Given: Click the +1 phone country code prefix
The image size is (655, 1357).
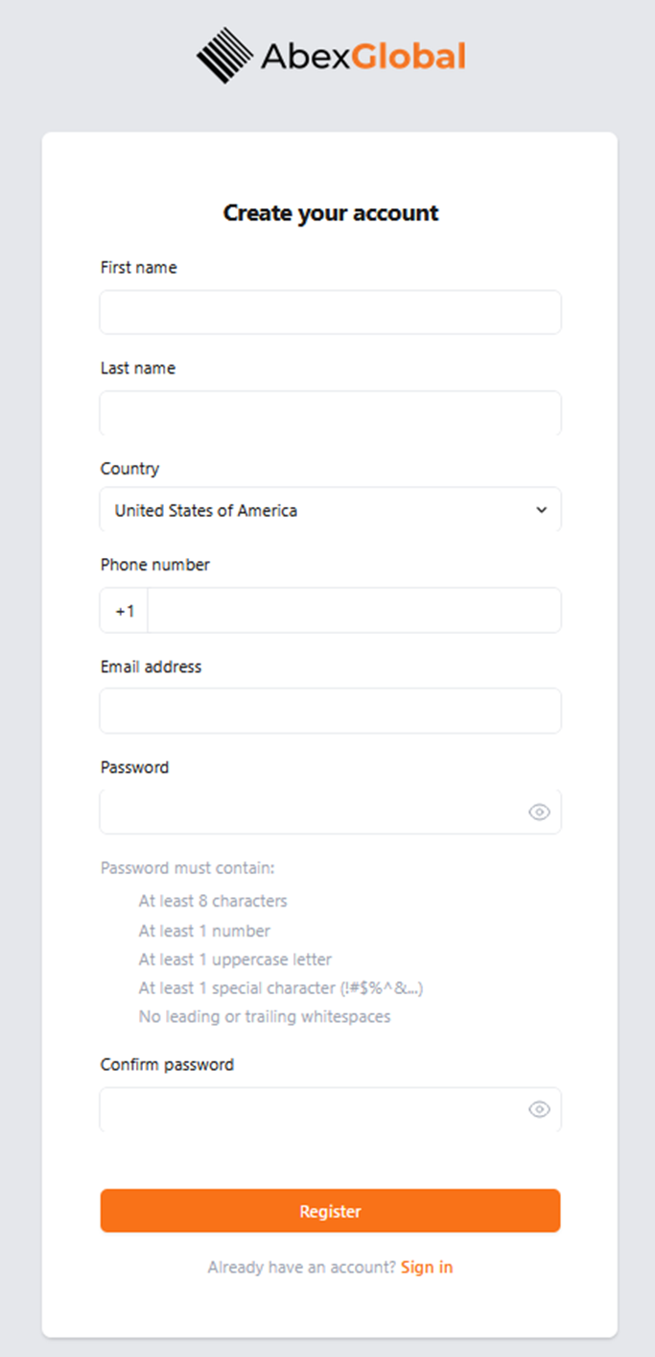Looking at the screenshot, I should (125, 611).
